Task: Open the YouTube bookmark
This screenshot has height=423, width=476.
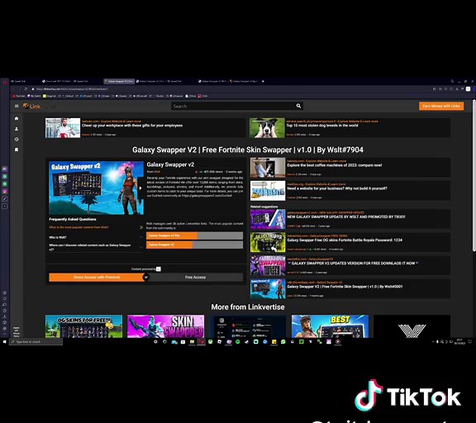Action: (x=19, y=96)
